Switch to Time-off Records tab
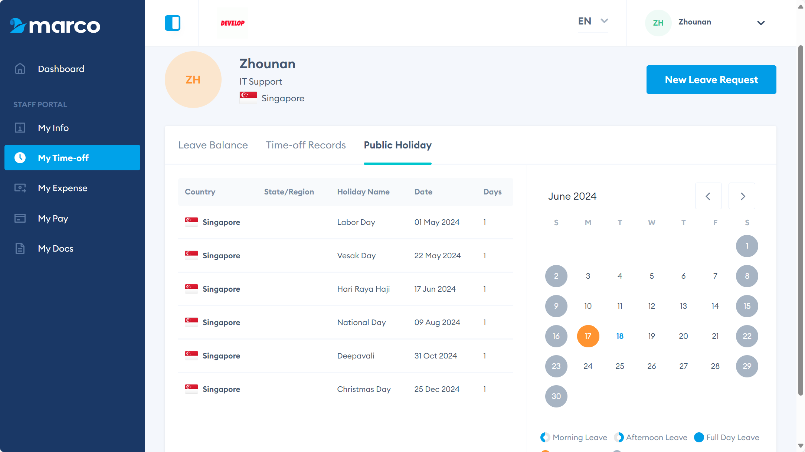This screenshot has width=805, height=452. [306, 145]
